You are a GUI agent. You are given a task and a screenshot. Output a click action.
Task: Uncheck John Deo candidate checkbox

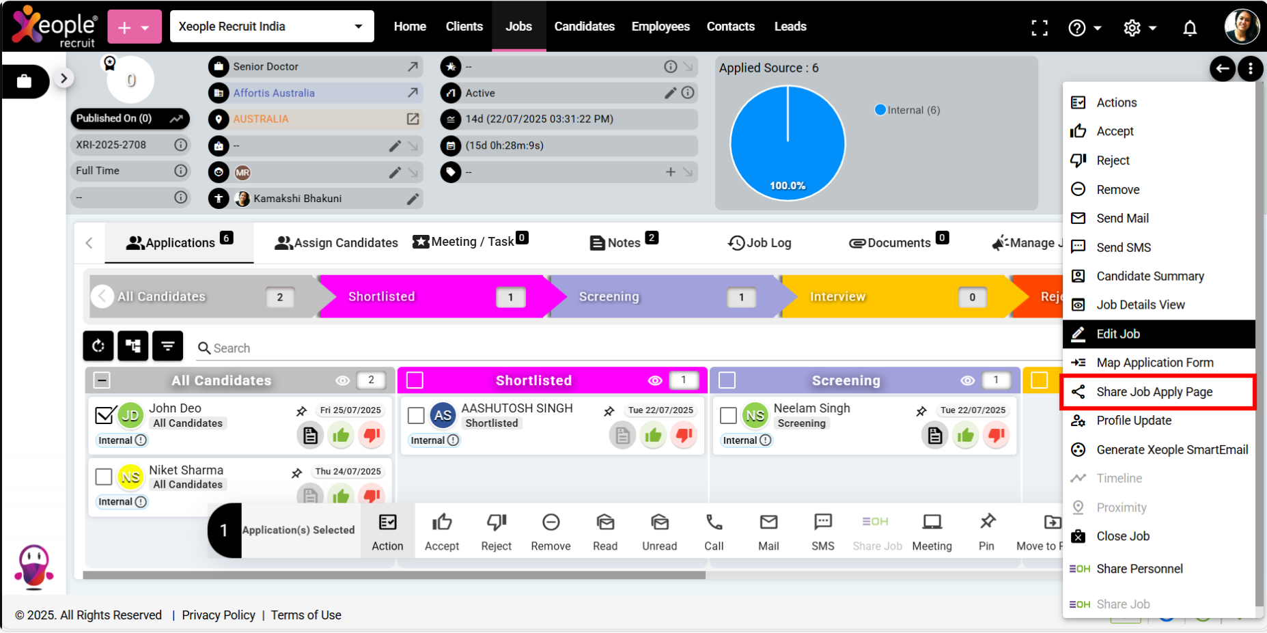click(105, 414)
